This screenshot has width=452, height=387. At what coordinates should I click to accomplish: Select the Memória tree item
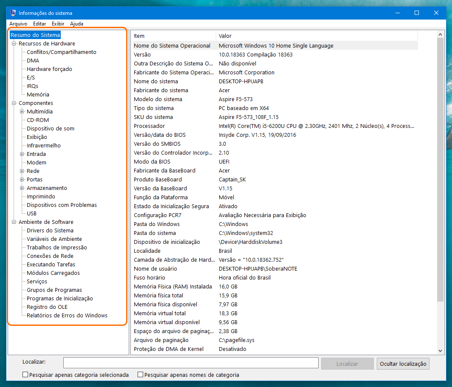pyautogui.click(x=38, y=94)
